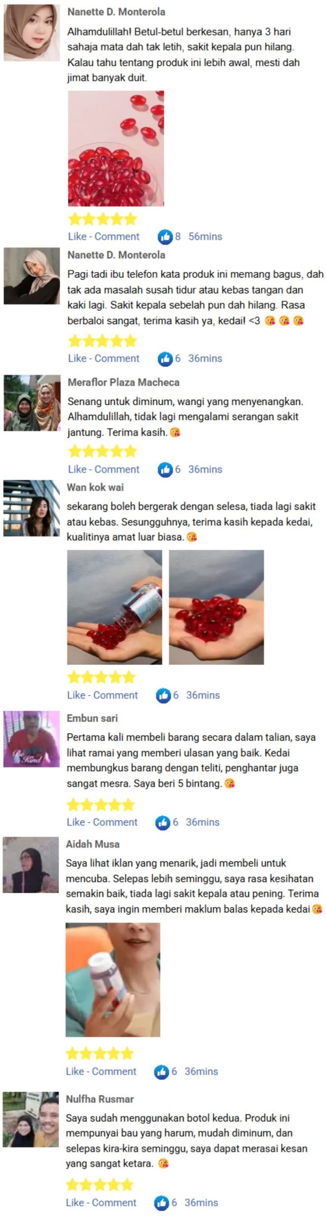Viewport: 326px width, 1219px height.
Task: Open Aidah Musa's bottle photo
Action: [x=112, y=979]
